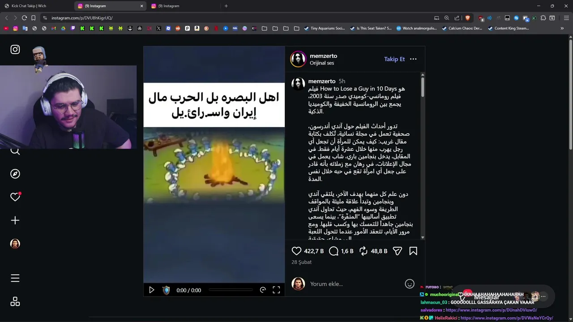Open notifications heart in Instagram sidebar
This screenshot has height=322, width=573.
click(15, 197)
